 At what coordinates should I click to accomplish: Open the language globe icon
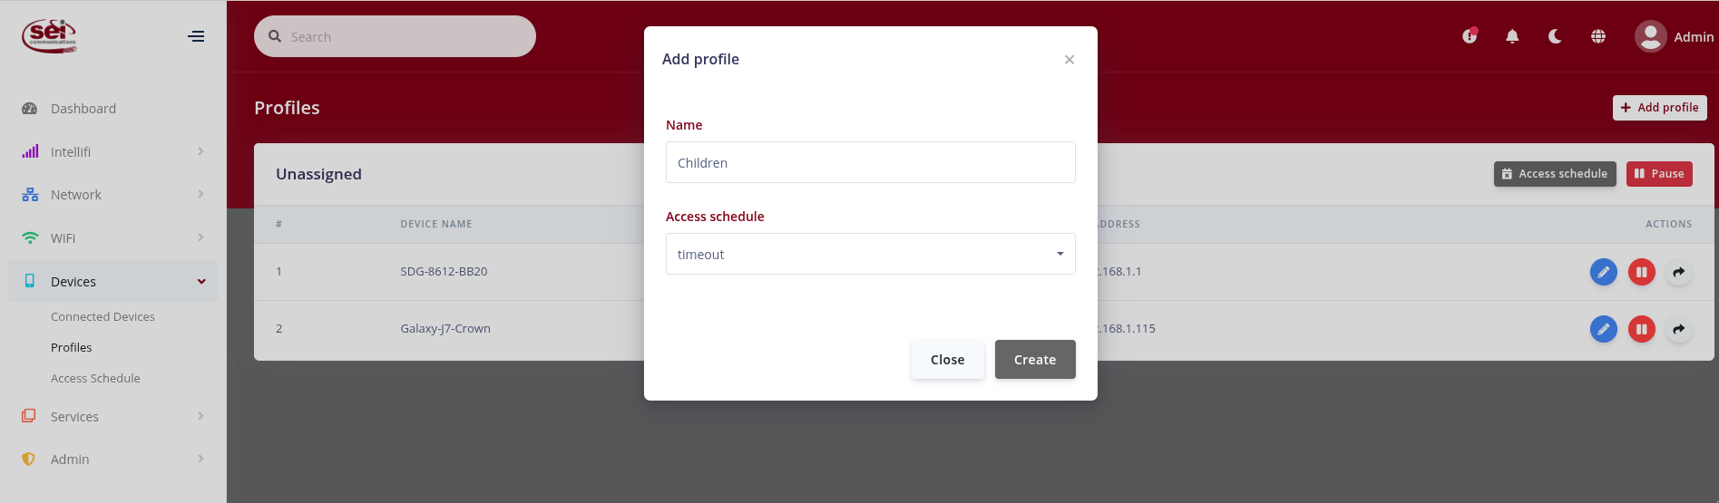(1598, 36)
